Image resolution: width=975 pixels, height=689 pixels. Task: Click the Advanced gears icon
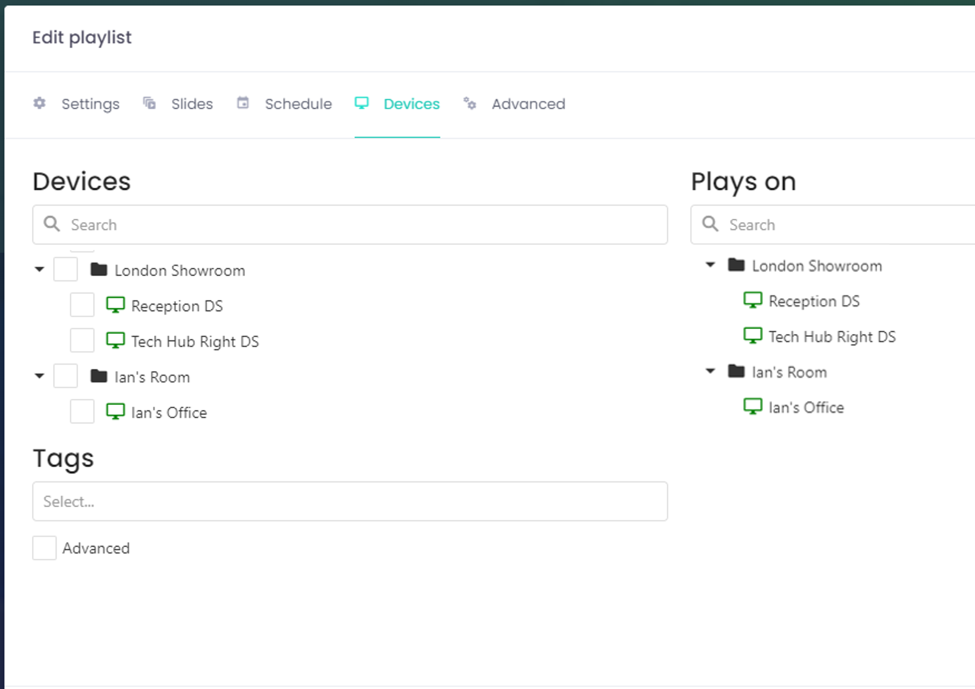coord(469,103)
